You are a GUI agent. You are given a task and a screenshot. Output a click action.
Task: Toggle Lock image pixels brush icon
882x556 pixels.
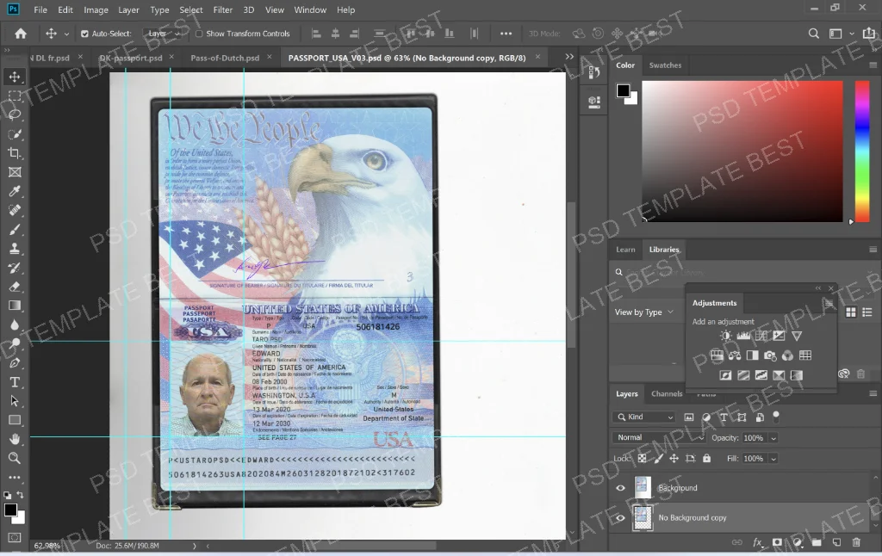[658, 459]
